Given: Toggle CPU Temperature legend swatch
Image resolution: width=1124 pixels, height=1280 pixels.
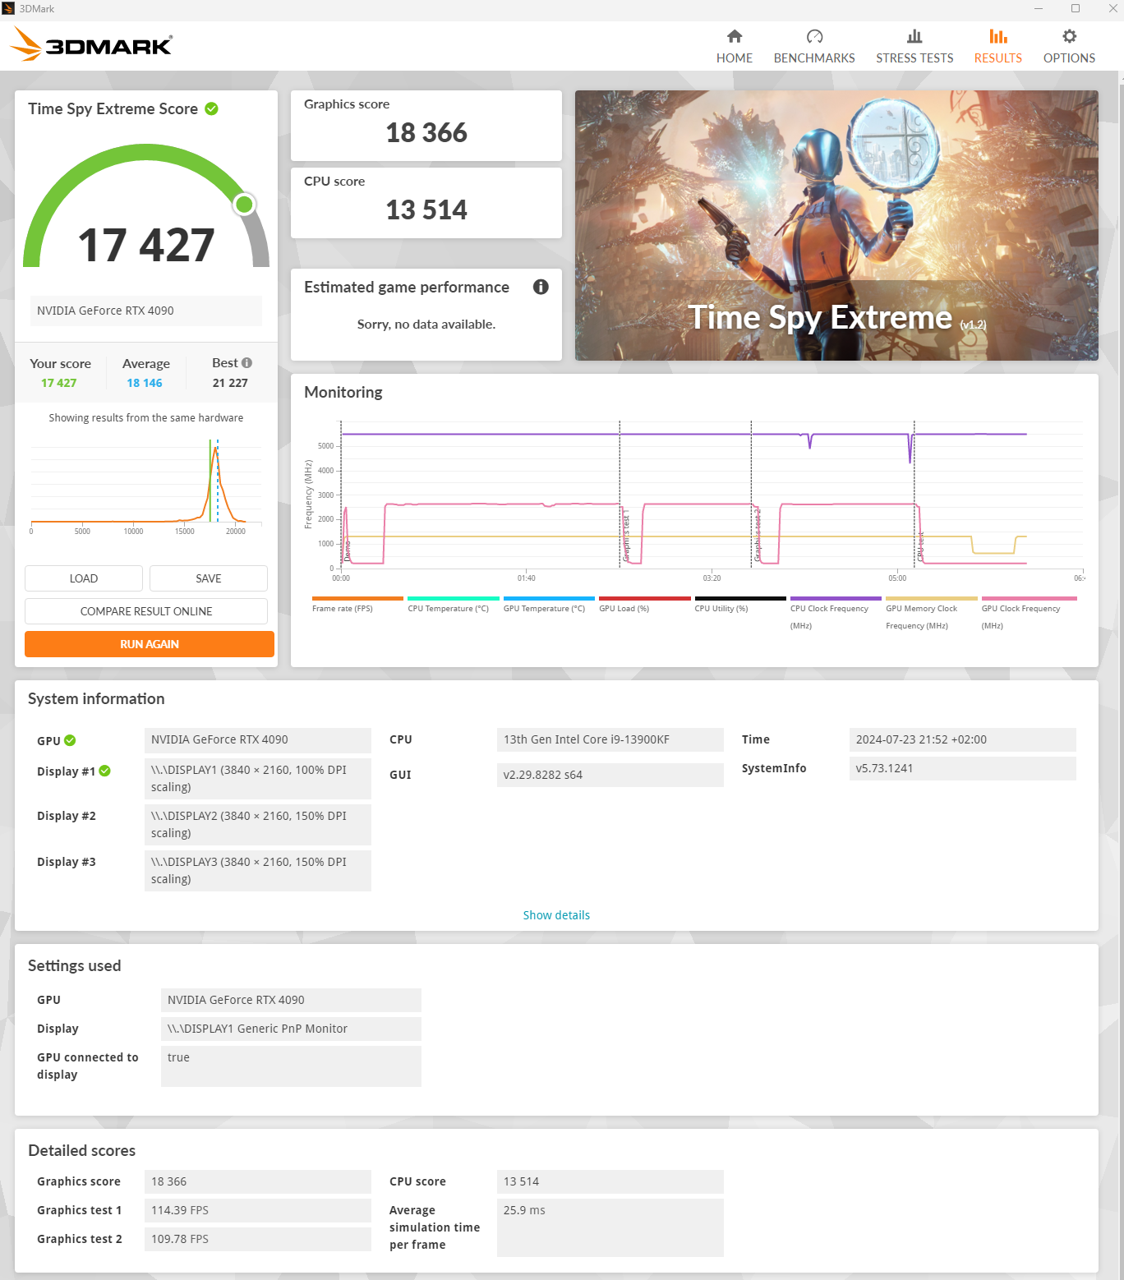Looking at the screenshot, I should (454, 598).
